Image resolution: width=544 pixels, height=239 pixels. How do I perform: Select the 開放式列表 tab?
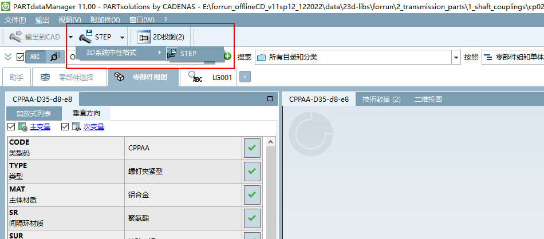34,113
